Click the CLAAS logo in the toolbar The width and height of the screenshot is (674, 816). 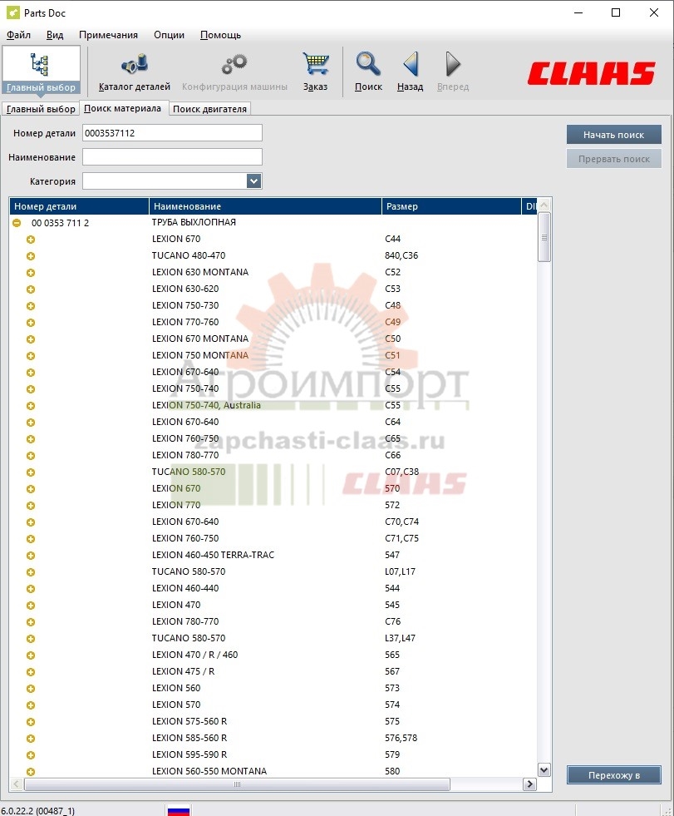(592, 73)
